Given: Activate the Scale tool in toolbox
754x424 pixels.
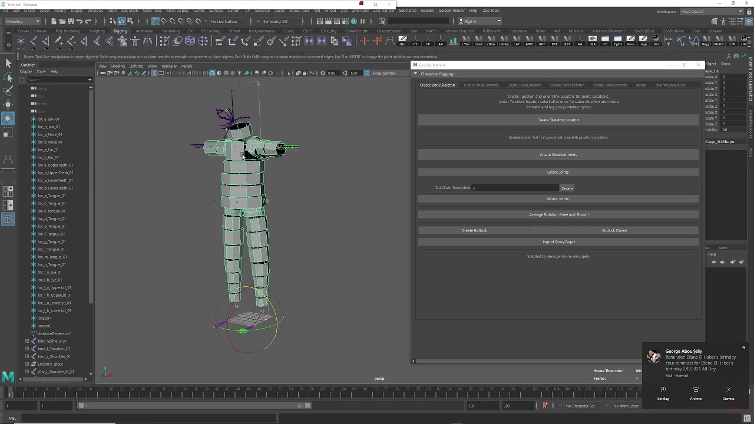Looking at the screenshot, I should click(8, 133).
